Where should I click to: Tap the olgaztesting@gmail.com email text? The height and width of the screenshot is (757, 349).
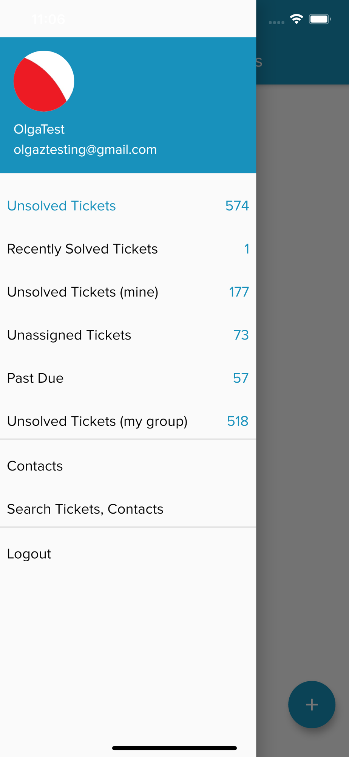(x=85, y=150)
